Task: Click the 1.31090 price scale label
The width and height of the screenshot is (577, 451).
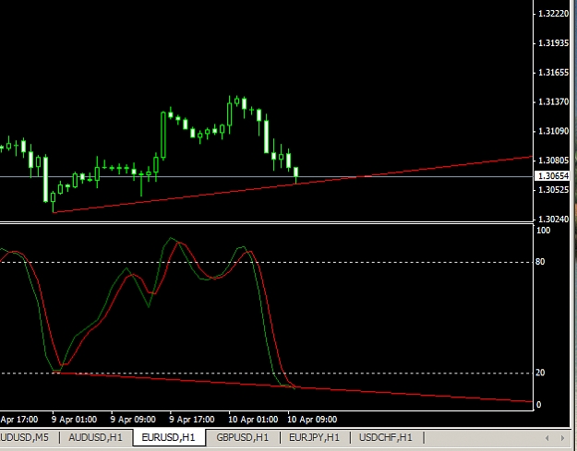Action: pos(553,131)
